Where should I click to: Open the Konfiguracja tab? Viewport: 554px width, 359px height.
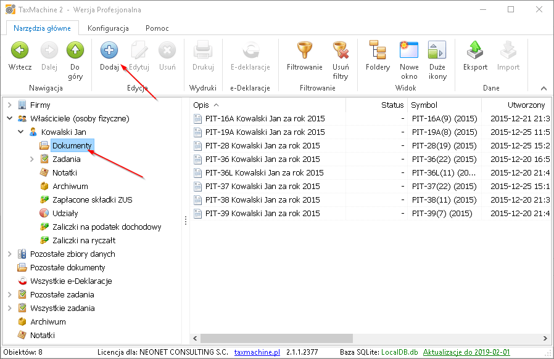(108, 28)
